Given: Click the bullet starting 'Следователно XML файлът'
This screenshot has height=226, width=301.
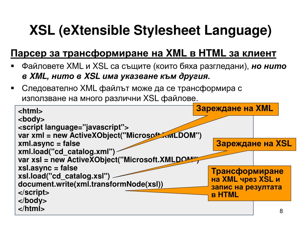Looking at the screenshot, I should point(132,93).
